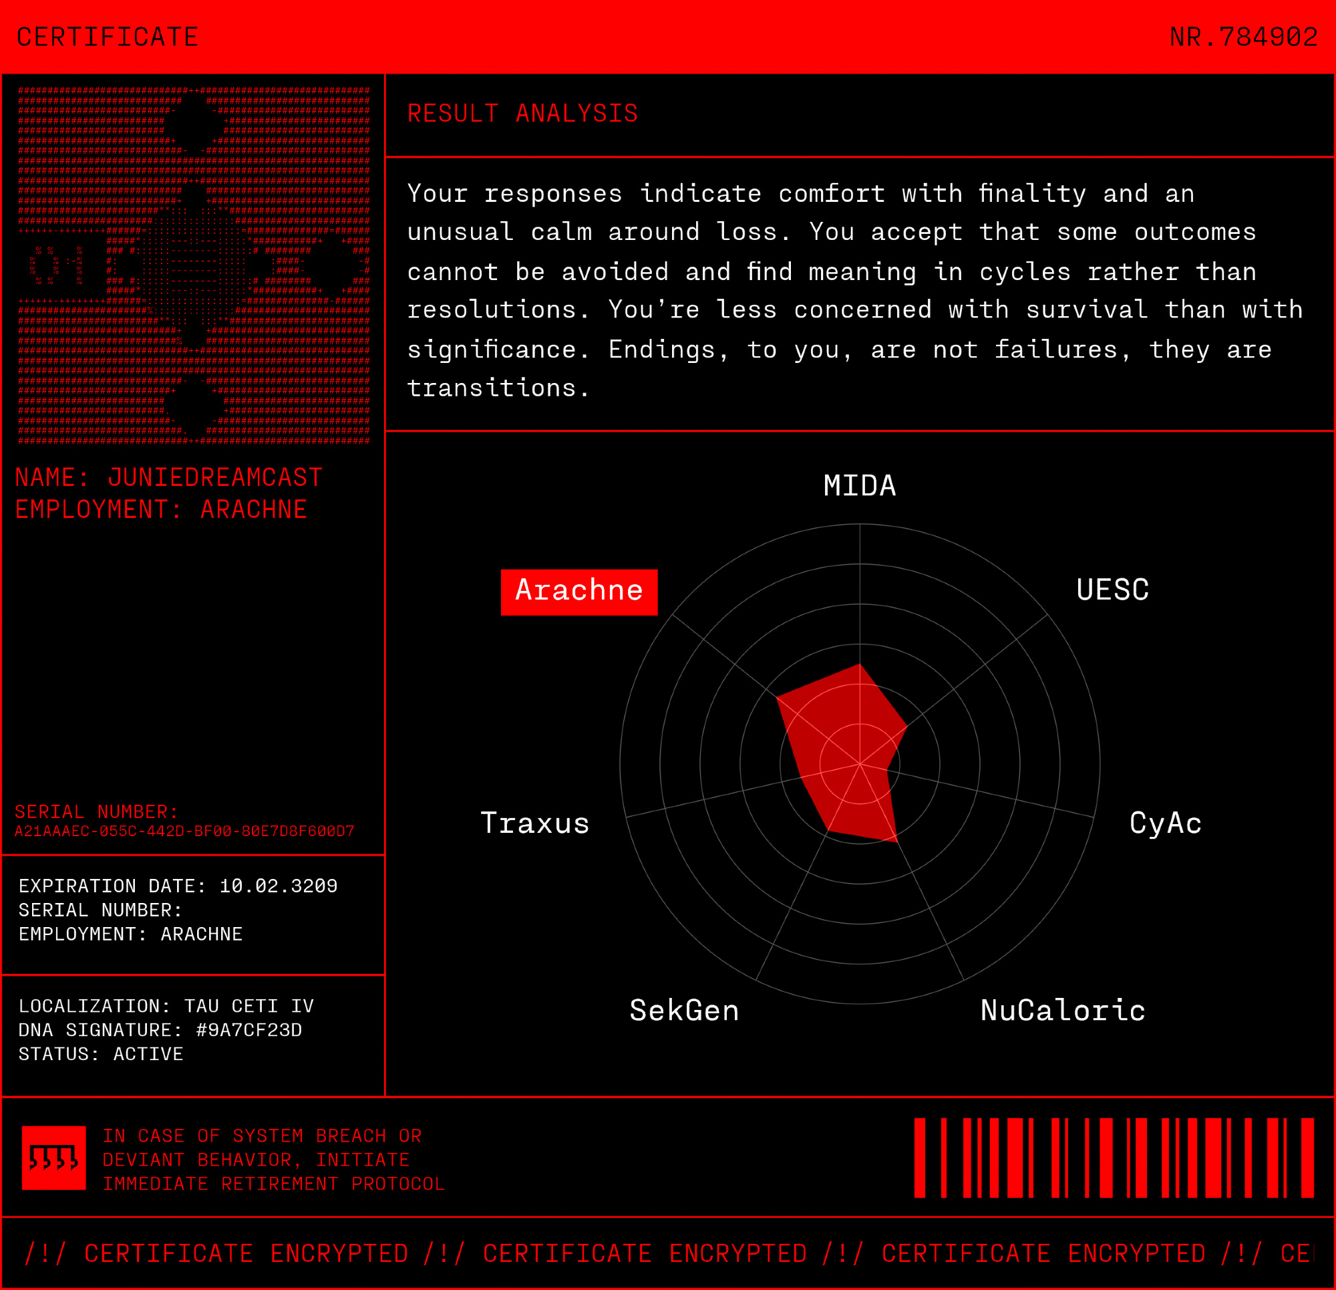Click certificate number NR.784902

[1243, 37]
